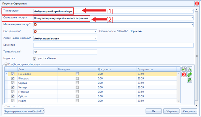This screenshot has width=201, height=117.
Task: Uncheck the Субота day checkbox
Action: coord(13,96)
